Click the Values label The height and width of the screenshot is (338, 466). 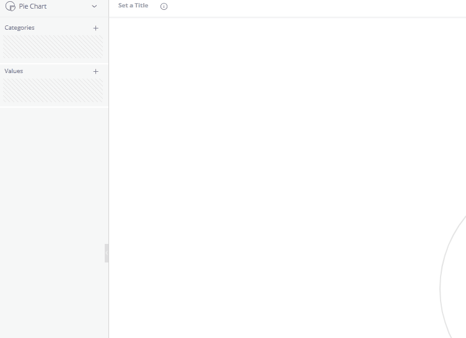(x=14, y=71)
